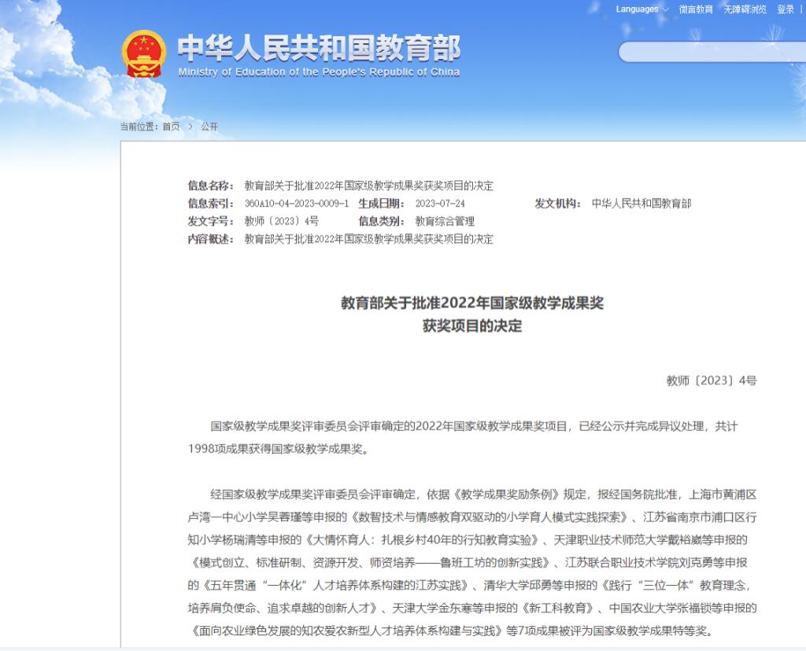The width and height of the screenshot is (806, 651).
Task: Click the 信息类别 value 教育综合管理
Action: pyautogui.click(x=445, y=222)
